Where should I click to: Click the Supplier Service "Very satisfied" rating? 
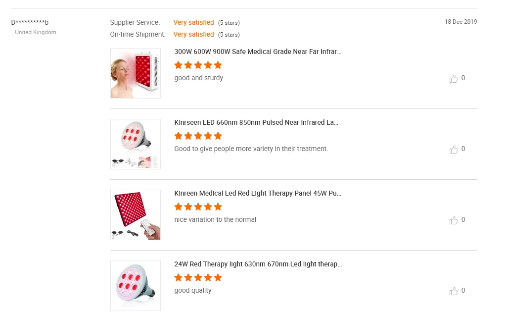click(193, 22)
